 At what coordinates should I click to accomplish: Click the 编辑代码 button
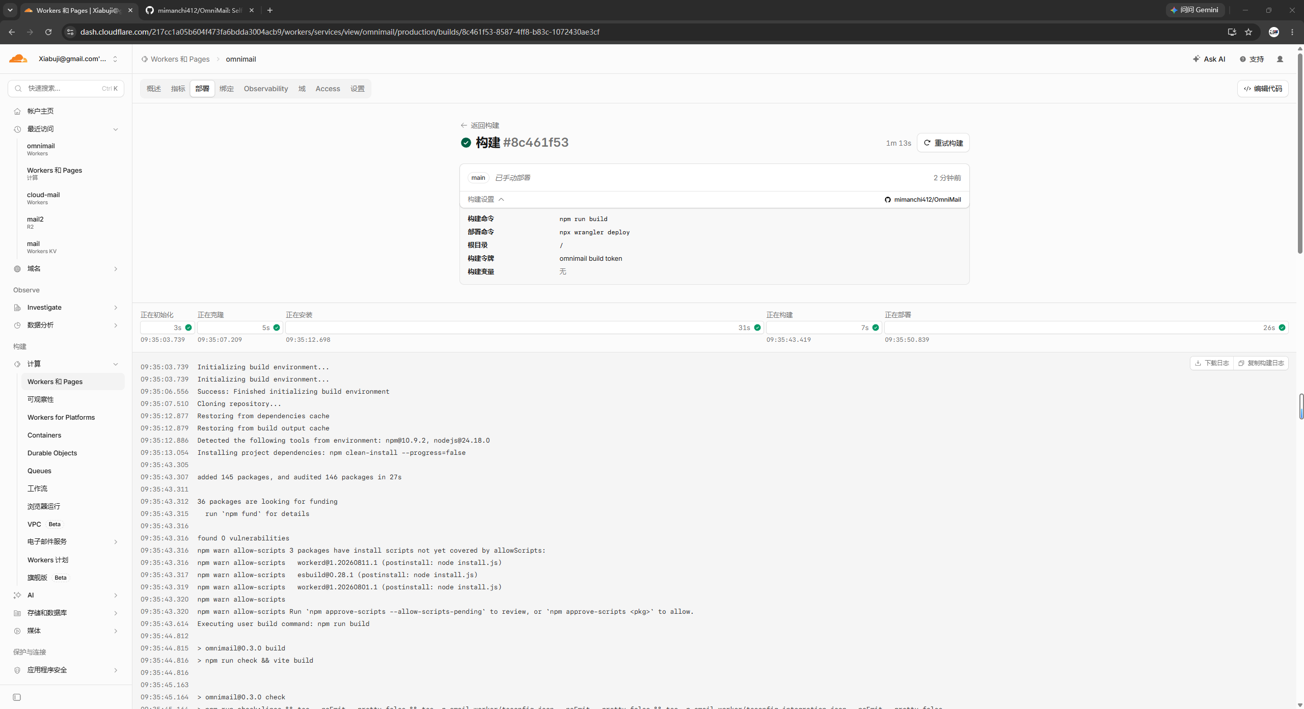pyautogui.click(x=1263, y=89)
